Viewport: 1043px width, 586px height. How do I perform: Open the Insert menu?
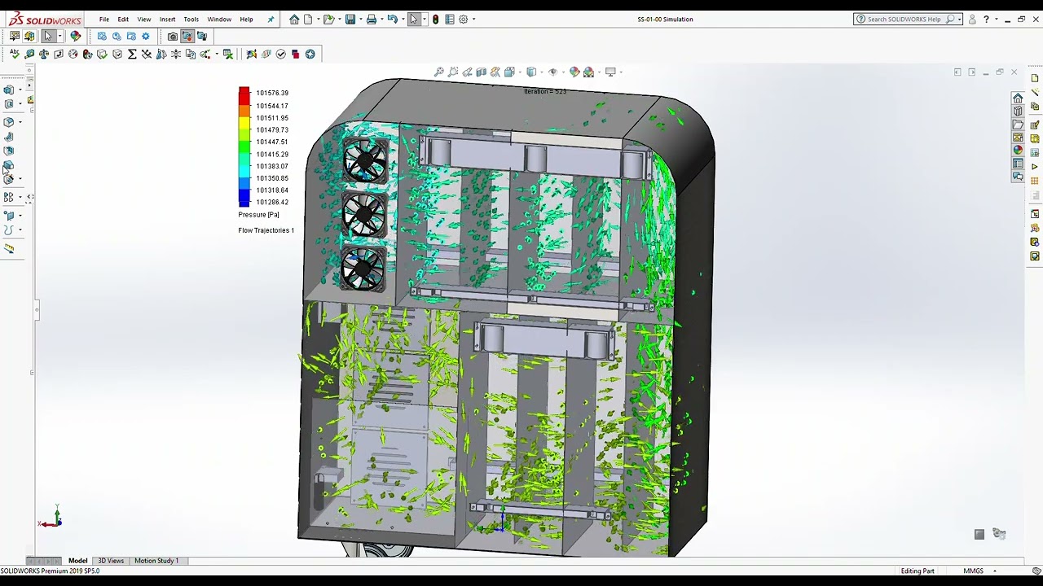pyautogui.click(x=167, y=20)
